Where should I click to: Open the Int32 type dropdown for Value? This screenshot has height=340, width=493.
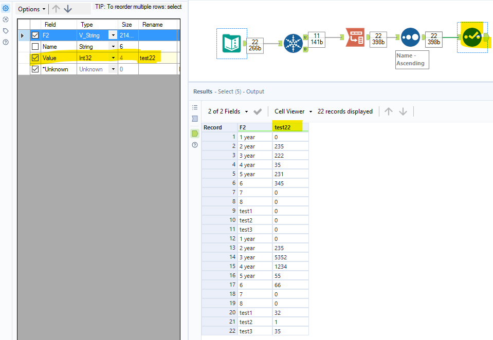point(113,58)
